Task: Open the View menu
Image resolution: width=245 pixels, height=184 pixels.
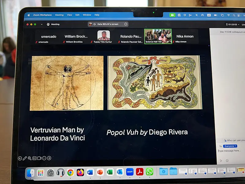Action: (x=70, y=15)
